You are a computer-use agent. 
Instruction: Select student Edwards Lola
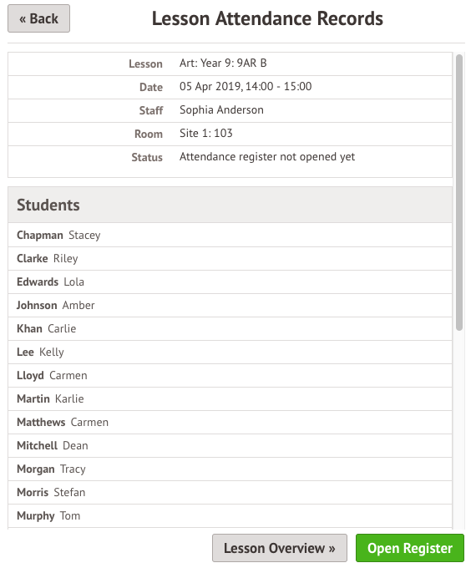coord(230,281)
